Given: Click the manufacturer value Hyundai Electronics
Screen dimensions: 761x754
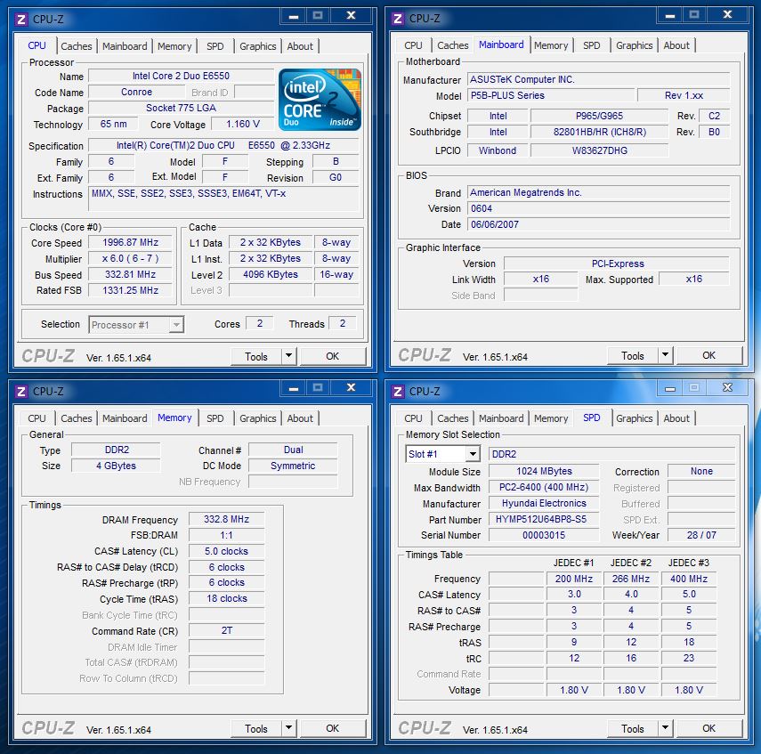Looking at the screenshot, I should [x=544, y=503].
